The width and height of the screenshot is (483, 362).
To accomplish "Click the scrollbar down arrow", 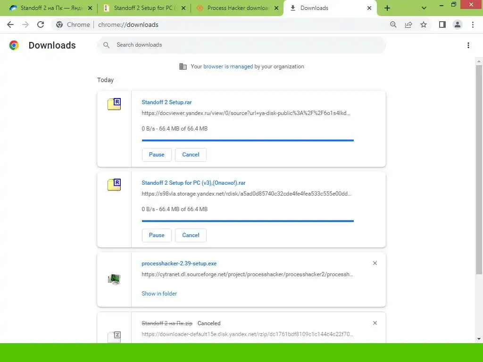I will [479, 339].
